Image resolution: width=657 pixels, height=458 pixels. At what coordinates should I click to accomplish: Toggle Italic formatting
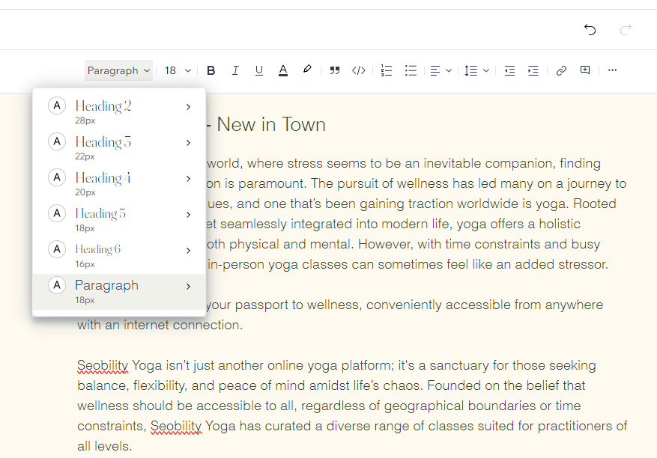[x=235, y=70]
